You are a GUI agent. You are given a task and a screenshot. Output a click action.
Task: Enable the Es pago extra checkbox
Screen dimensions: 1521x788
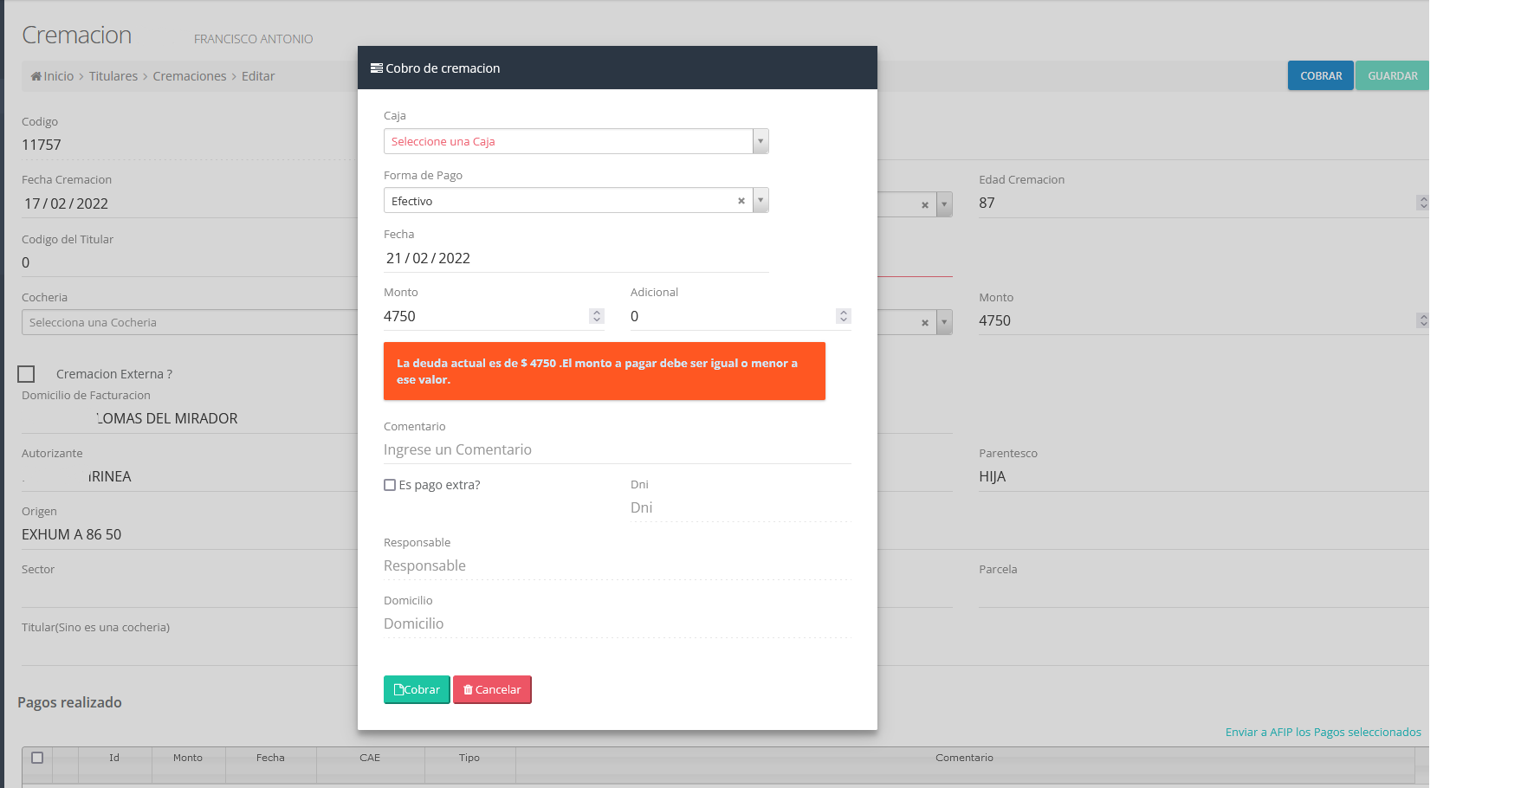390,485
